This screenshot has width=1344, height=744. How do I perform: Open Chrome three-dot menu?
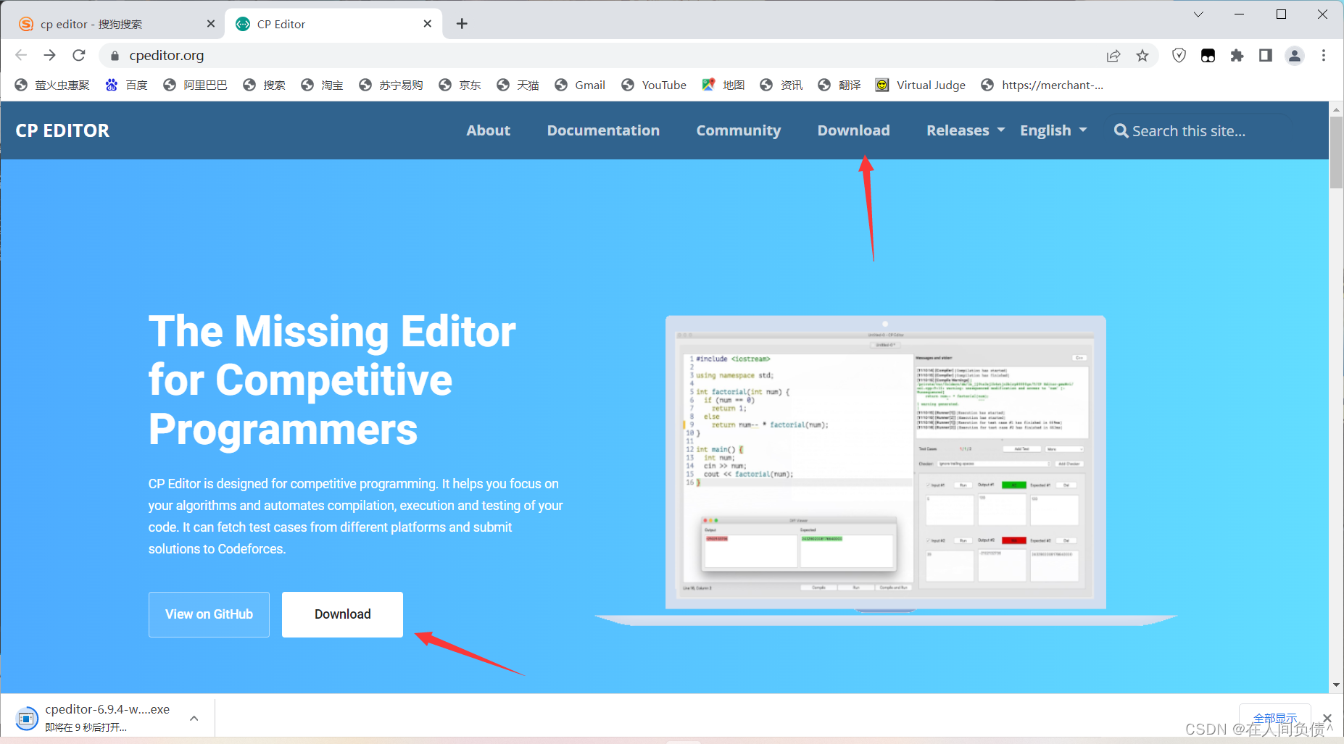(1324, 56)
